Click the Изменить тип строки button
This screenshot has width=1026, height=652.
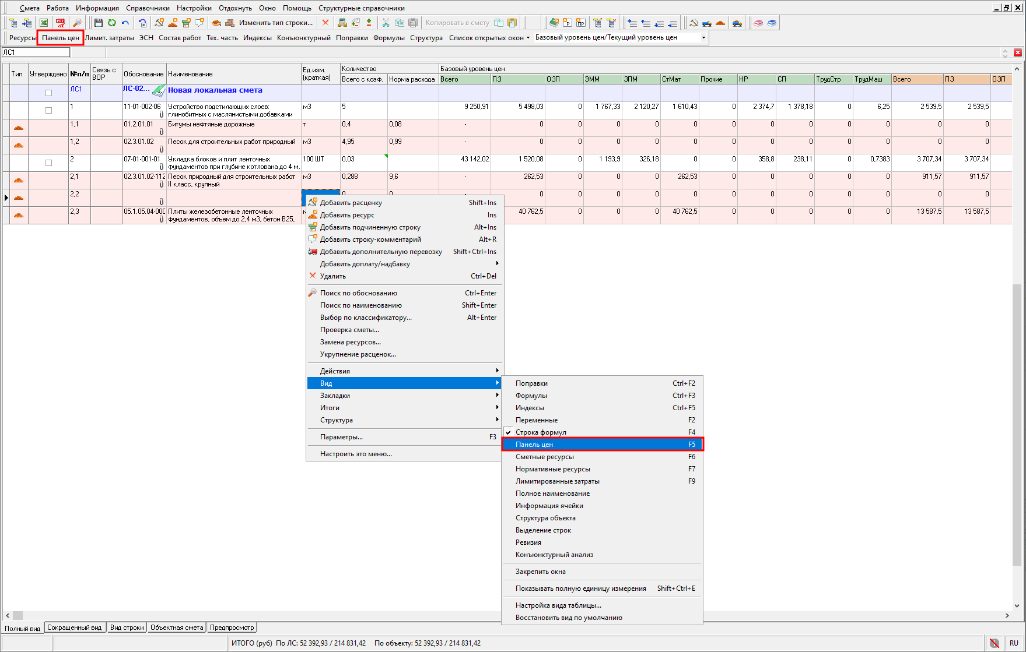point(275,23)
